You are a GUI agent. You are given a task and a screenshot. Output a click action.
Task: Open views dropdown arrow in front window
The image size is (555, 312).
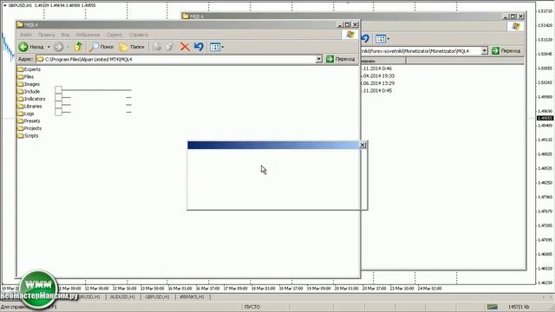pyautogui.click(x=223, y=47)
